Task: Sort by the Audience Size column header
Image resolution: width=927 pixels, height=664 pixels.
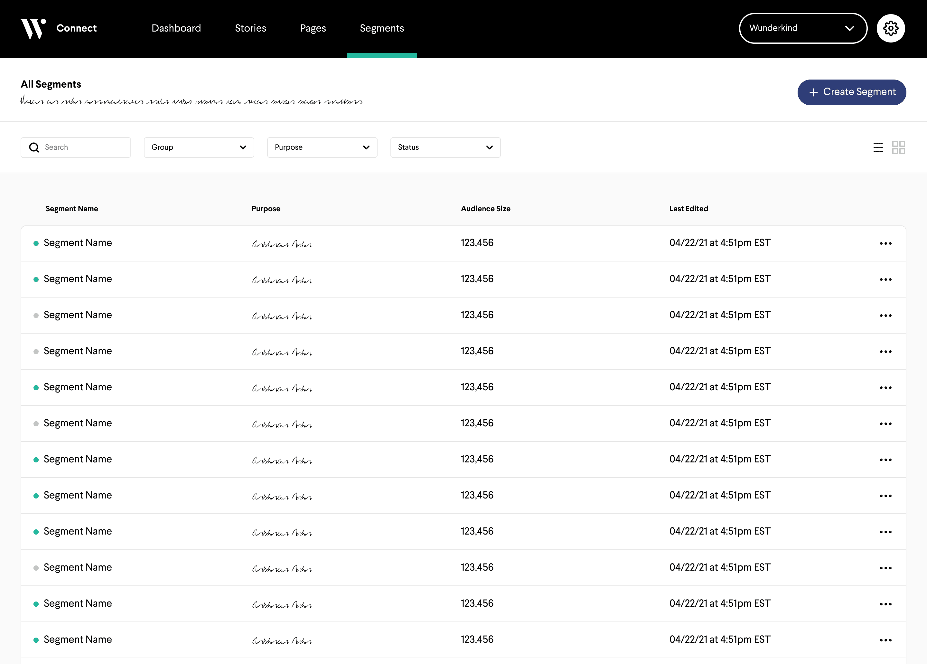Action: coord(485,209)
